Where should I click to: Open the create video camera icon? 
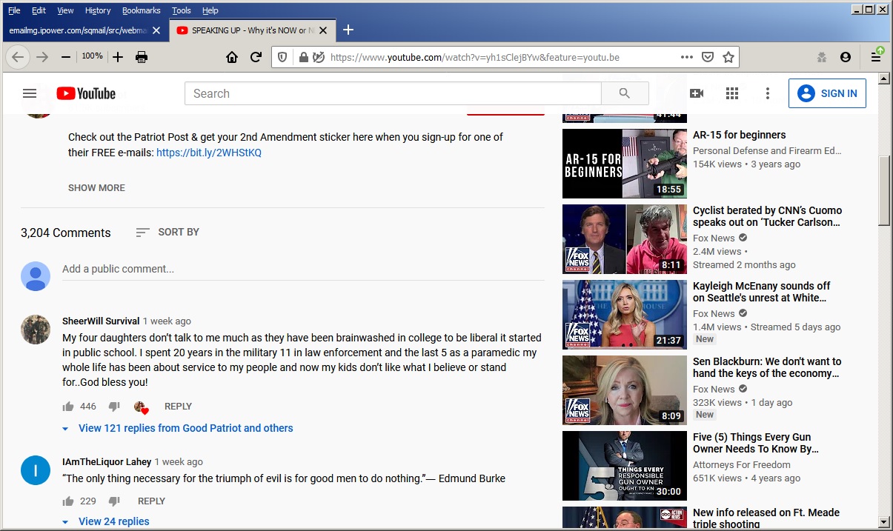click(x=697, y=93)
